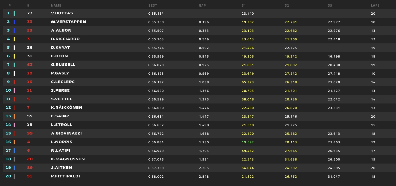Screen dimensions: 396x186
Task: Click E.OCON best lap time 0:55.969
Action: pos(156,57)
